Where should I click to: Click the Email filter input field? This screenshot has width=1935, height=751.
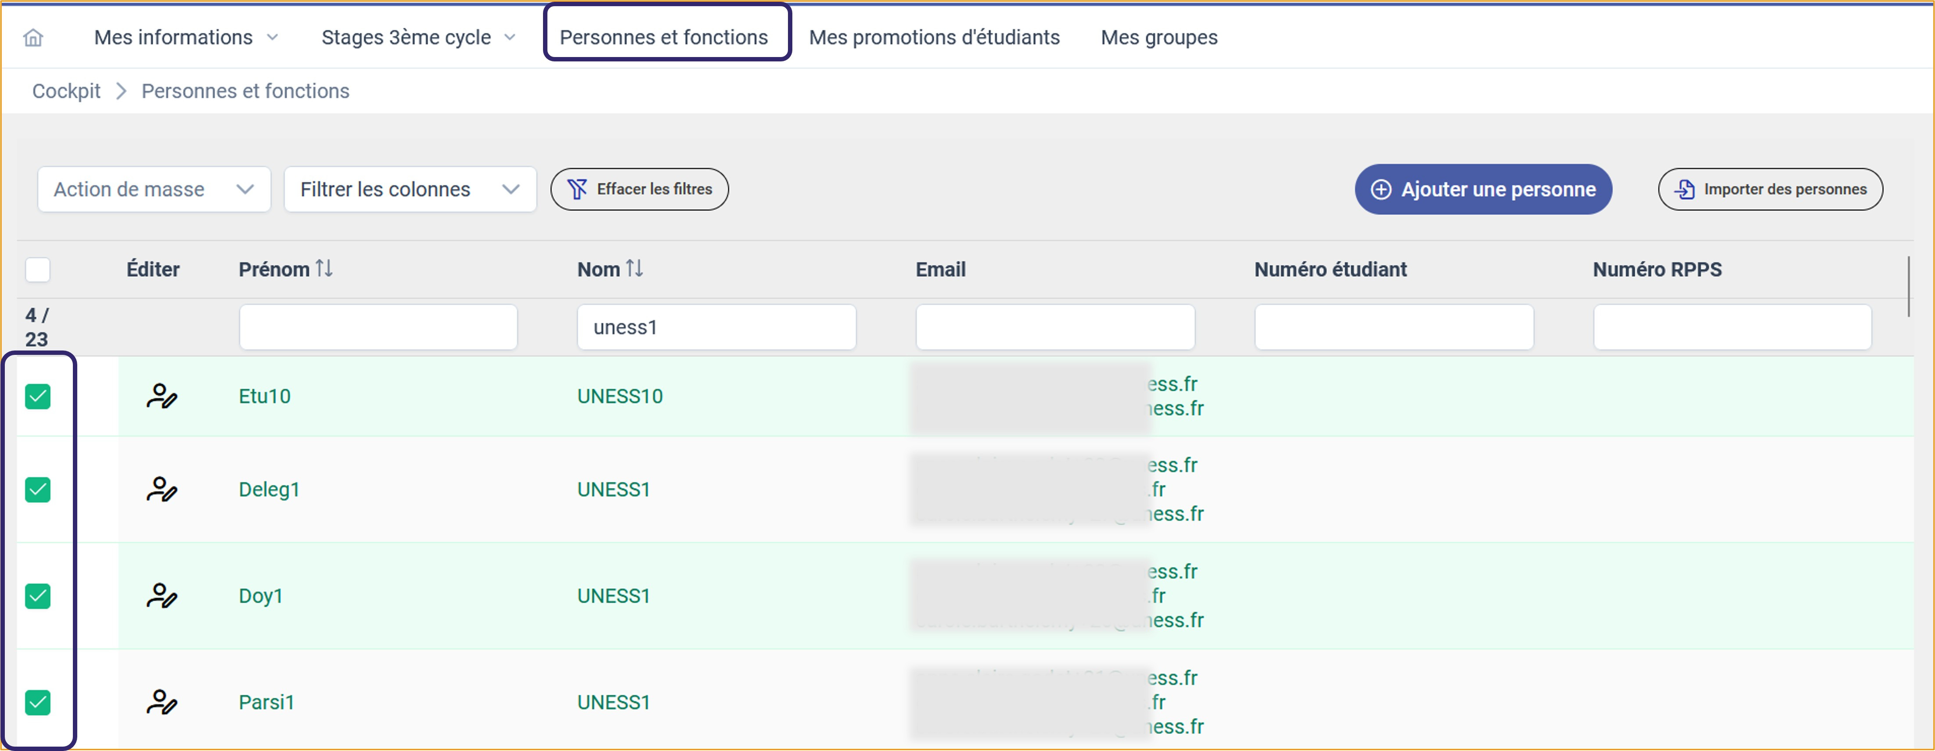coord(1054,327)
